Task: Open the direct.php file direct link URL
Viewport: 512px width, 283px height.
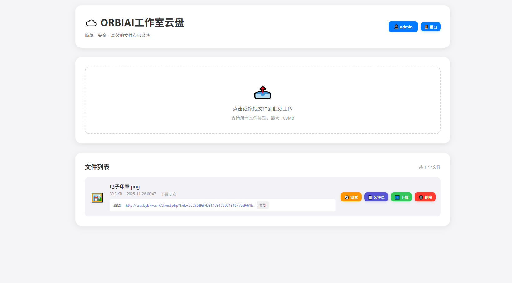Action: coord(189,206)
